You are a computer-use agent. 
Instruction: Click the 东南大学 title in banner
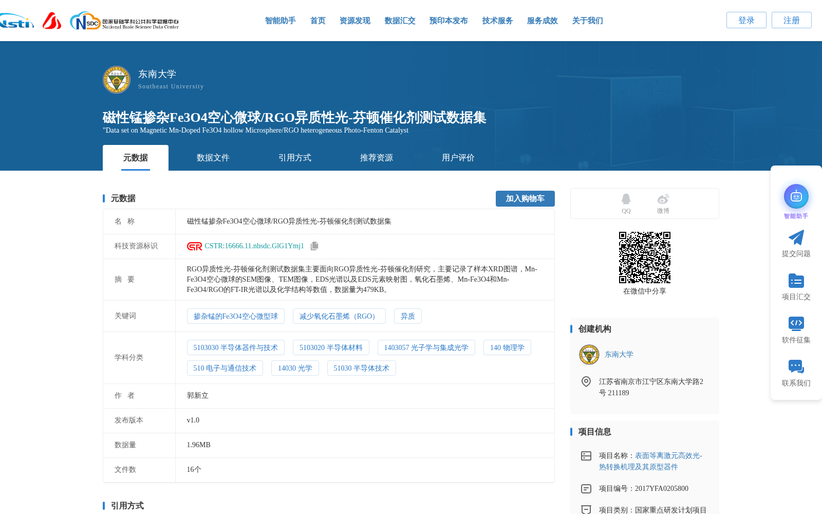pos(157,74)
